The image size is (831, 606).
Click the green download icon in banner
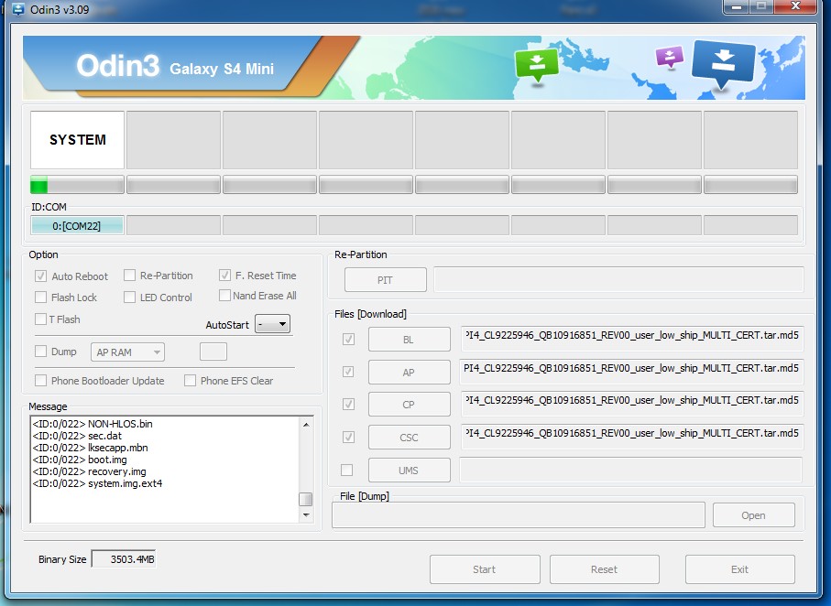tap(537, 65)
